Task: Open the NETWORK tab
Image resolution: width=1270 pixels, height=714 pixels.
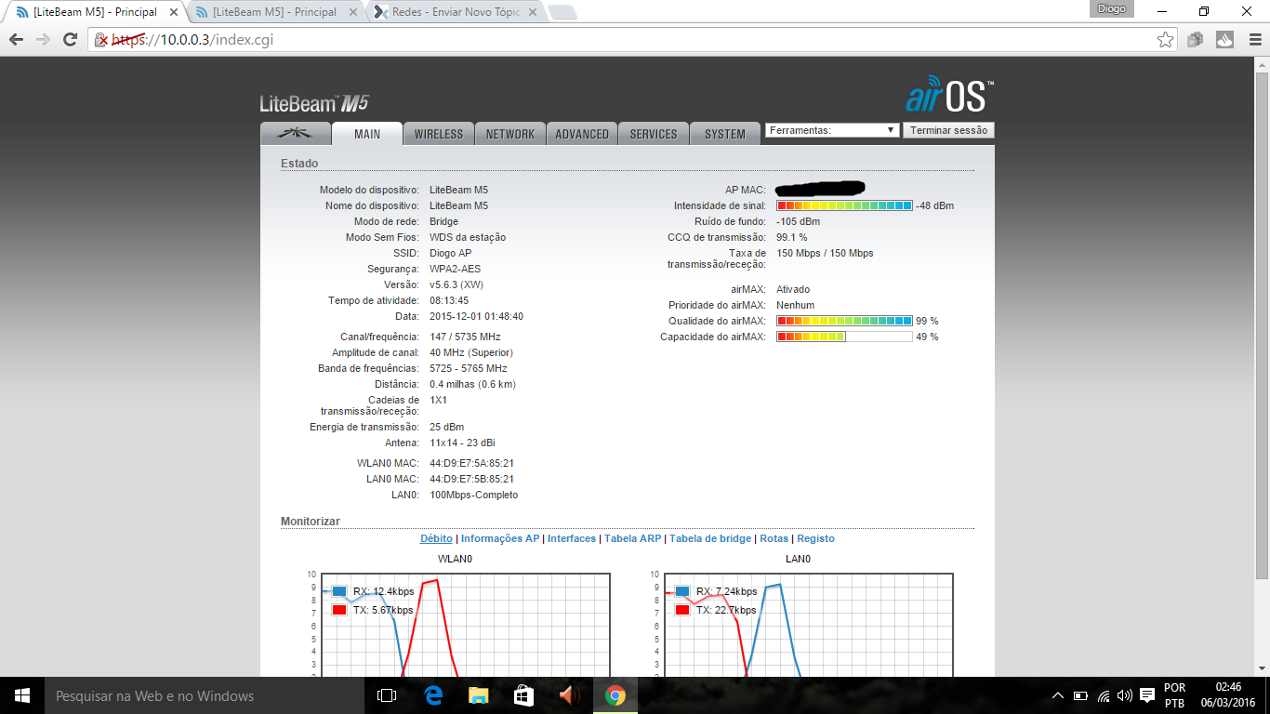Action: click(x=510, y=134)
